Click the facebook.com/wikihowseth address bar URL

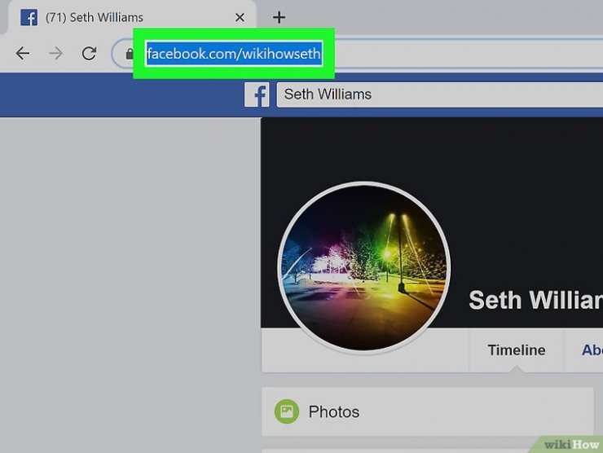pos(233,54)
